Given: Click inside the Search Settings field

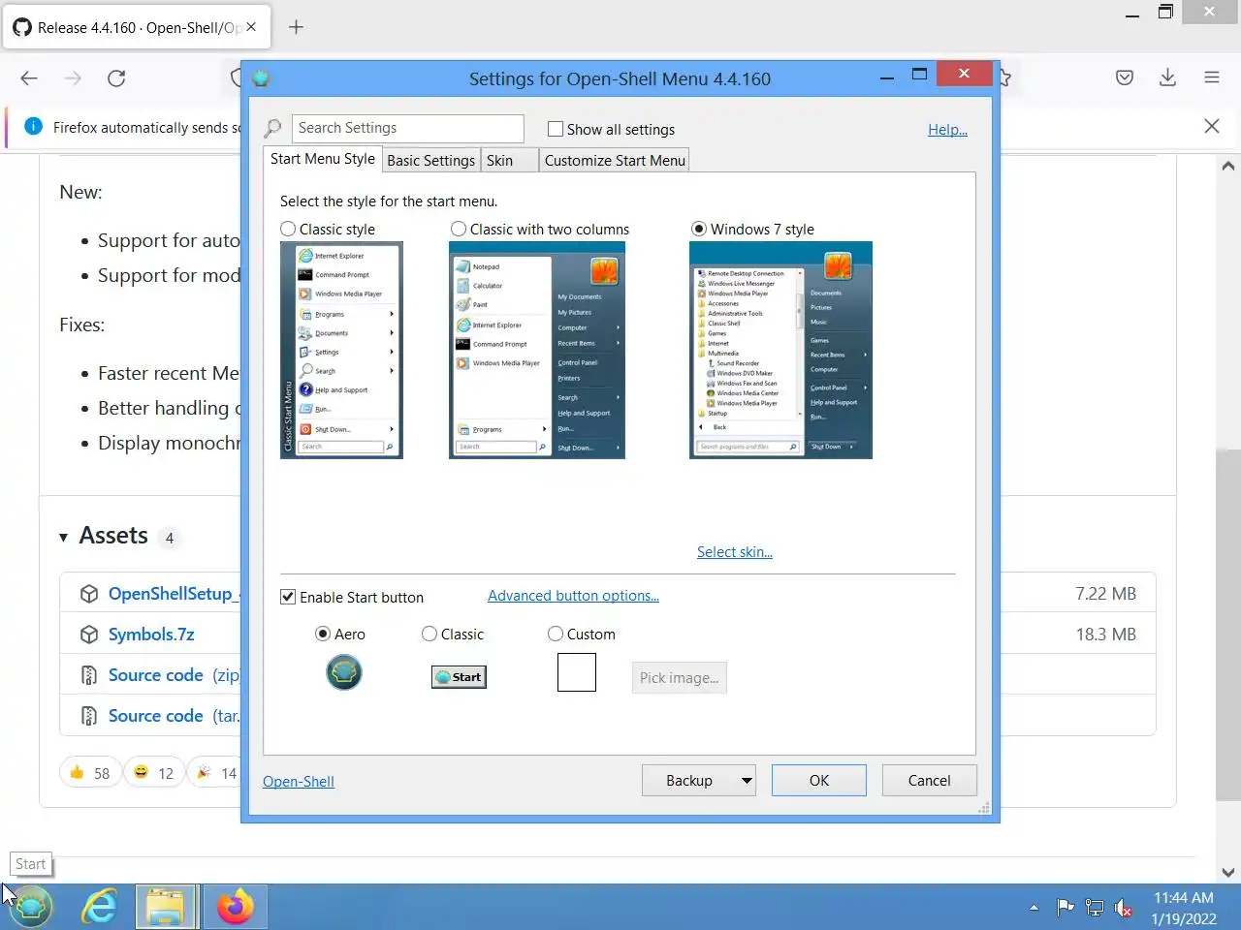Looking at the screenshot, I should pos(407,128).
